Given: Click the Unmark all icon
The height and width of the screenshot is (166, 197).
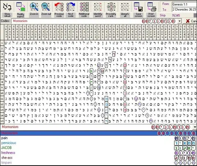Looking at the screenshot, I should [125, 7].
